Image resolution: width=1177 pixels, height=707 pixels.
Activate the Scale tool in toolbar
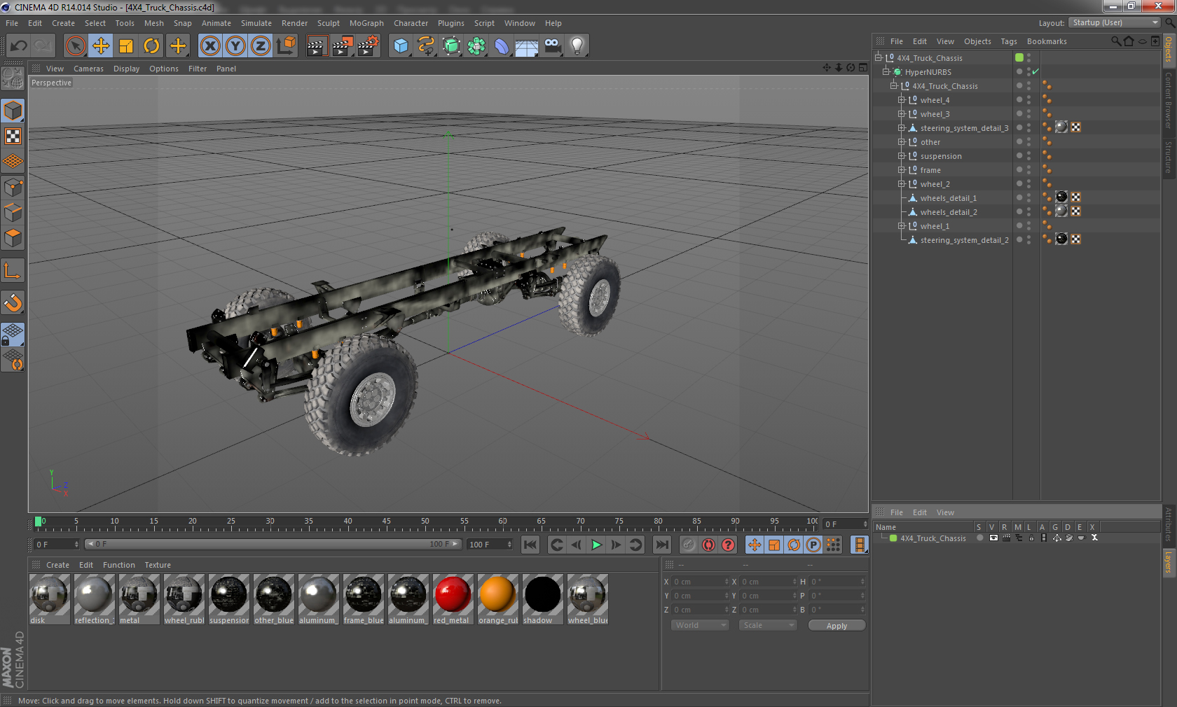[126, 46]
